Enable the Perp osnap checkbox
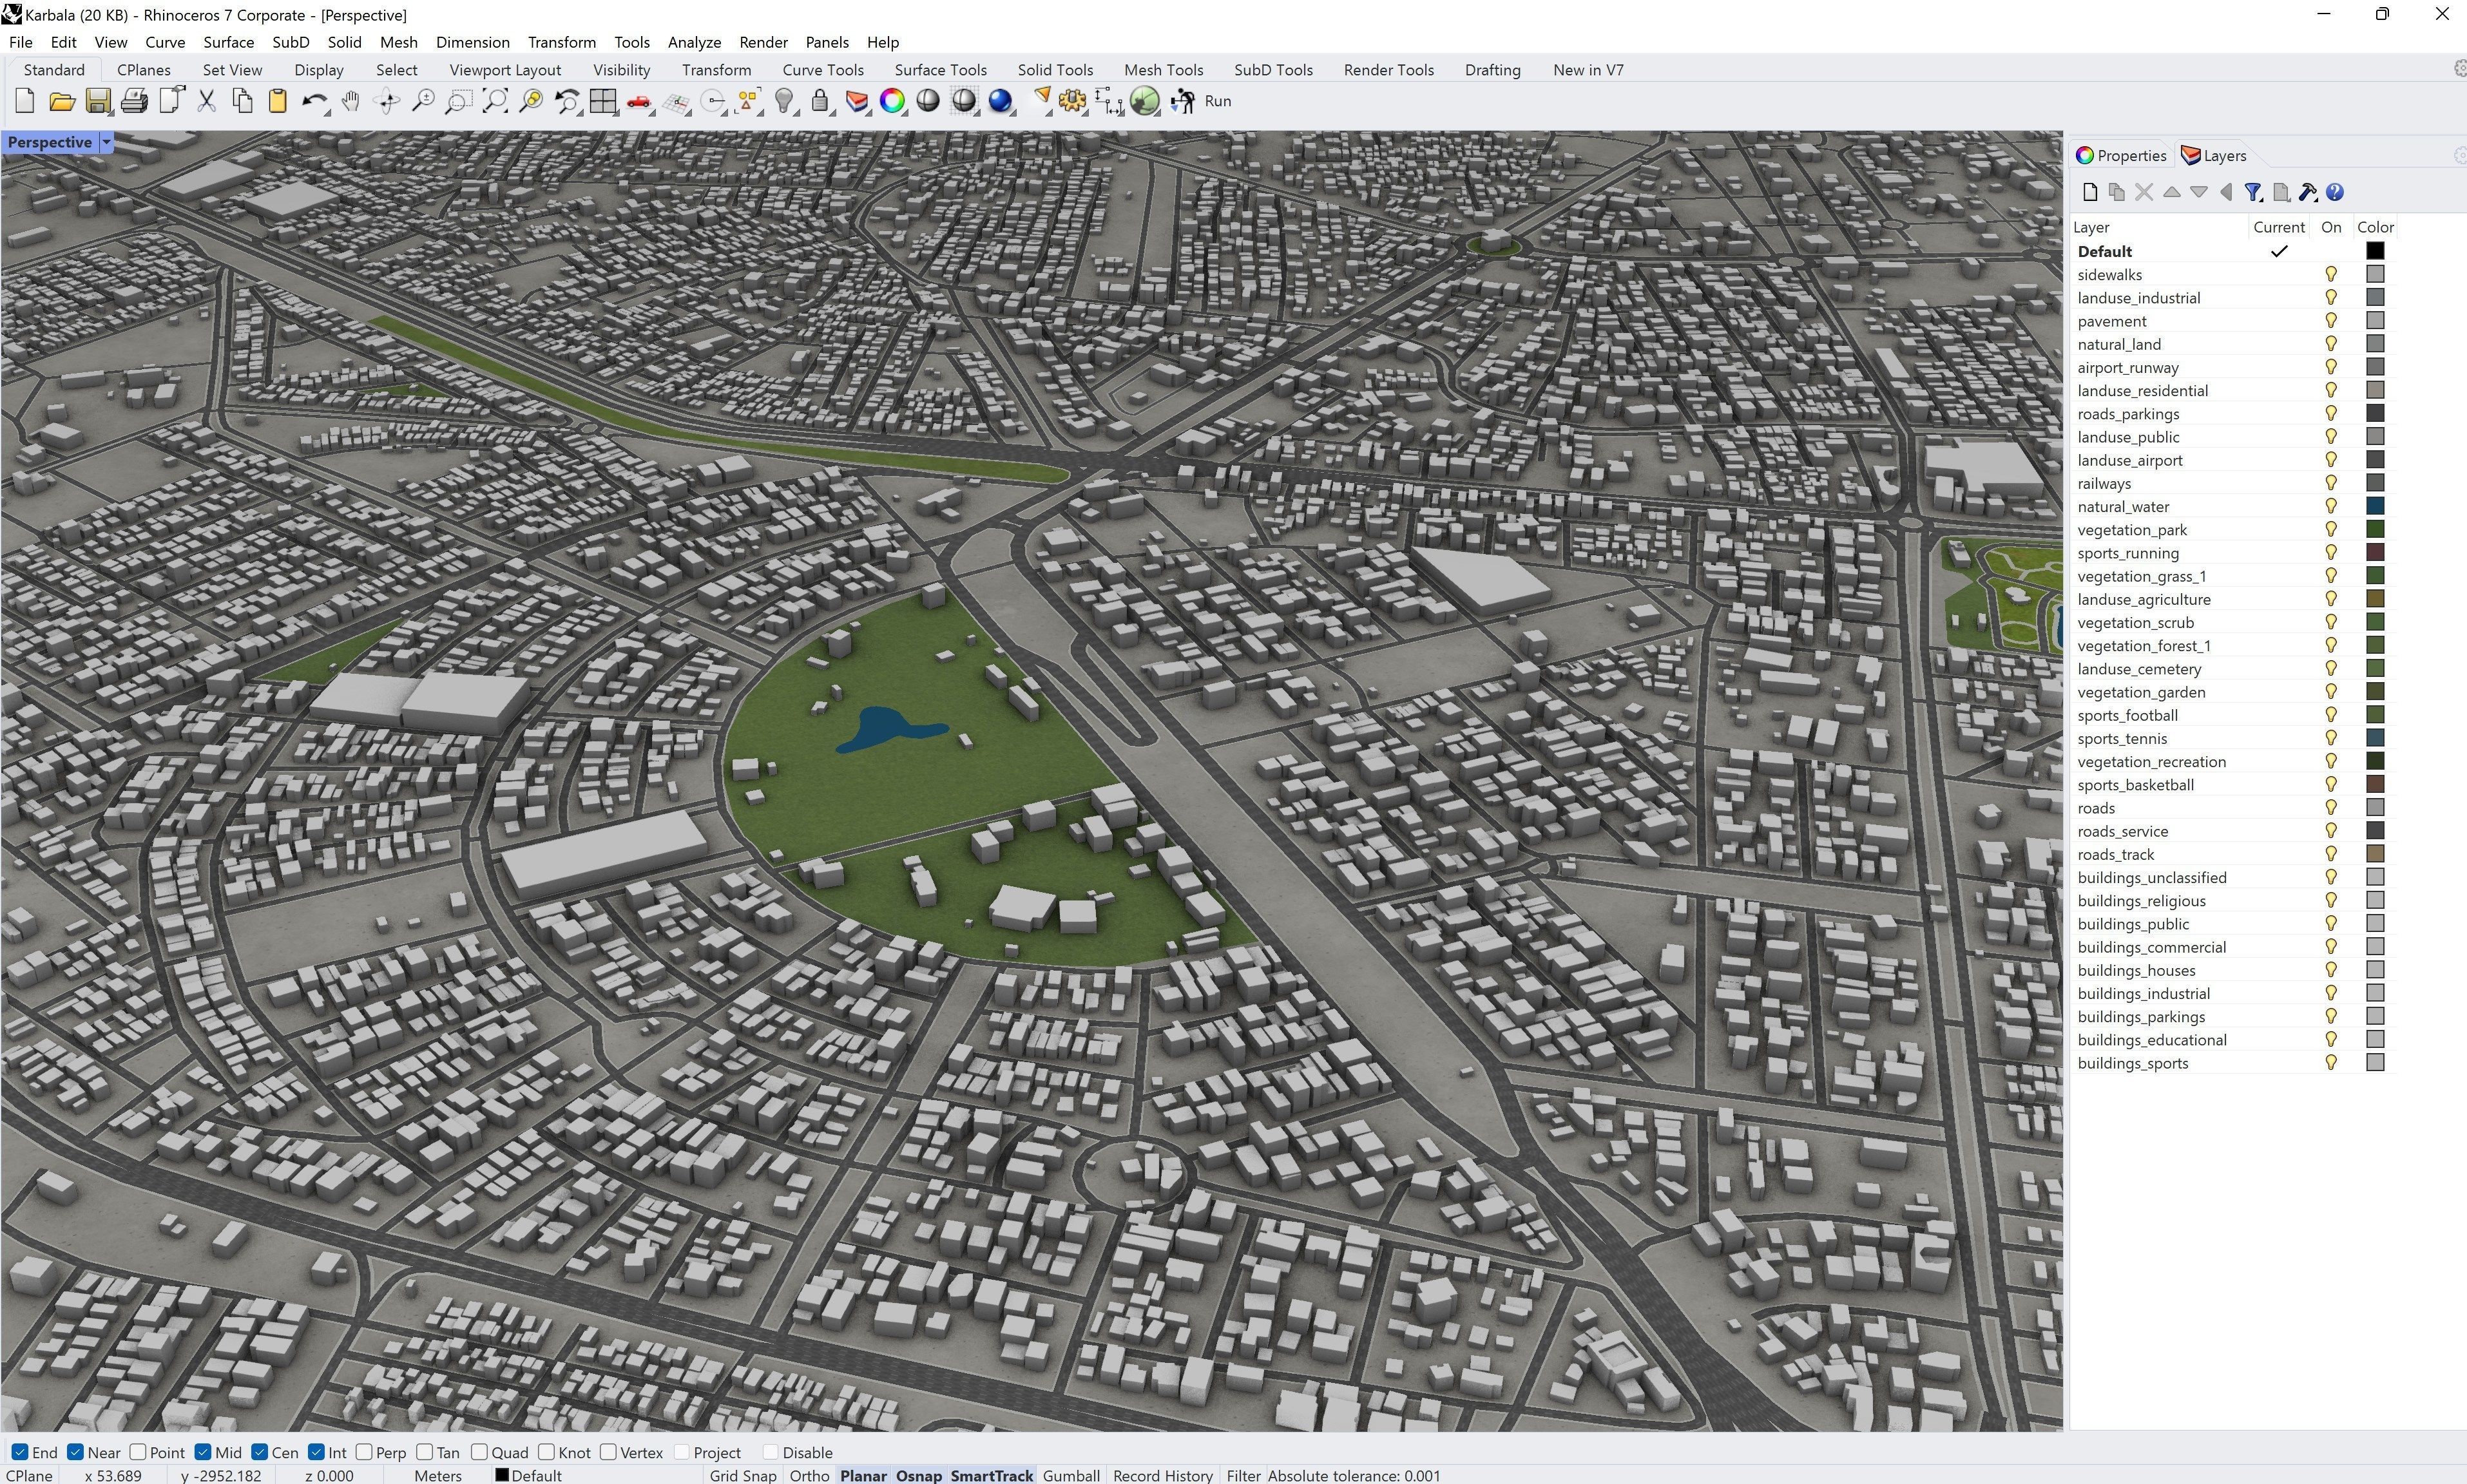Viewport: 2467px width, 1484px height. point(364,1452)
